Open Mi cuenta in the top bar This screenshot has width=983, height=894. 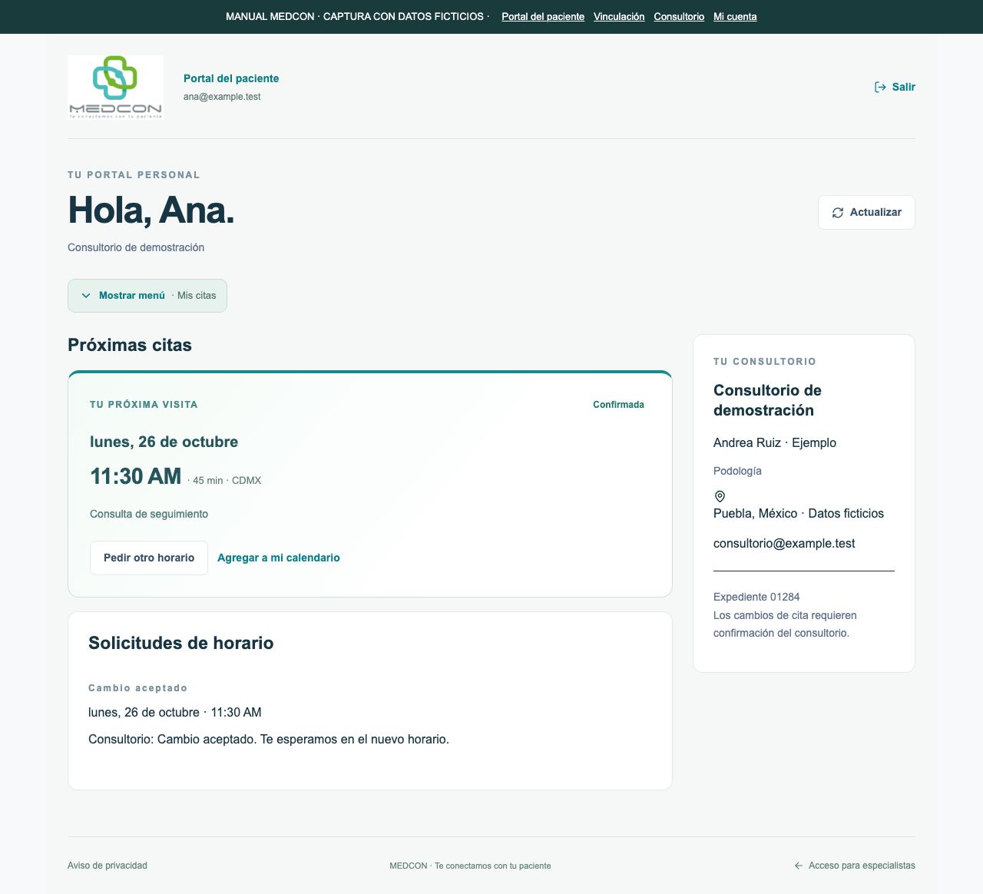[735, 17]
